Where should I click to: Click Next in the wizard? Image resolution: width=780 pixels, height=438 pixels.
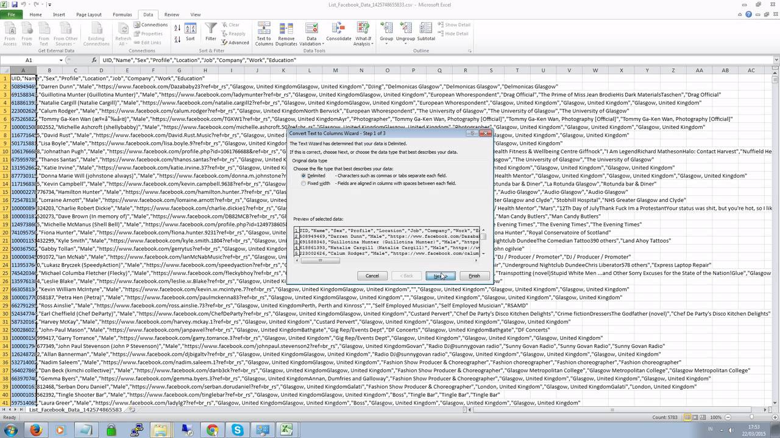point(441,276)
